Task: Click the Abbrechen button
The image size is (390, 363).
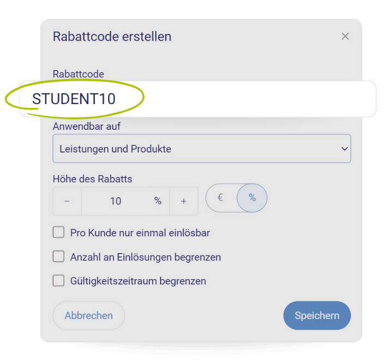Action: click(88, 316)
